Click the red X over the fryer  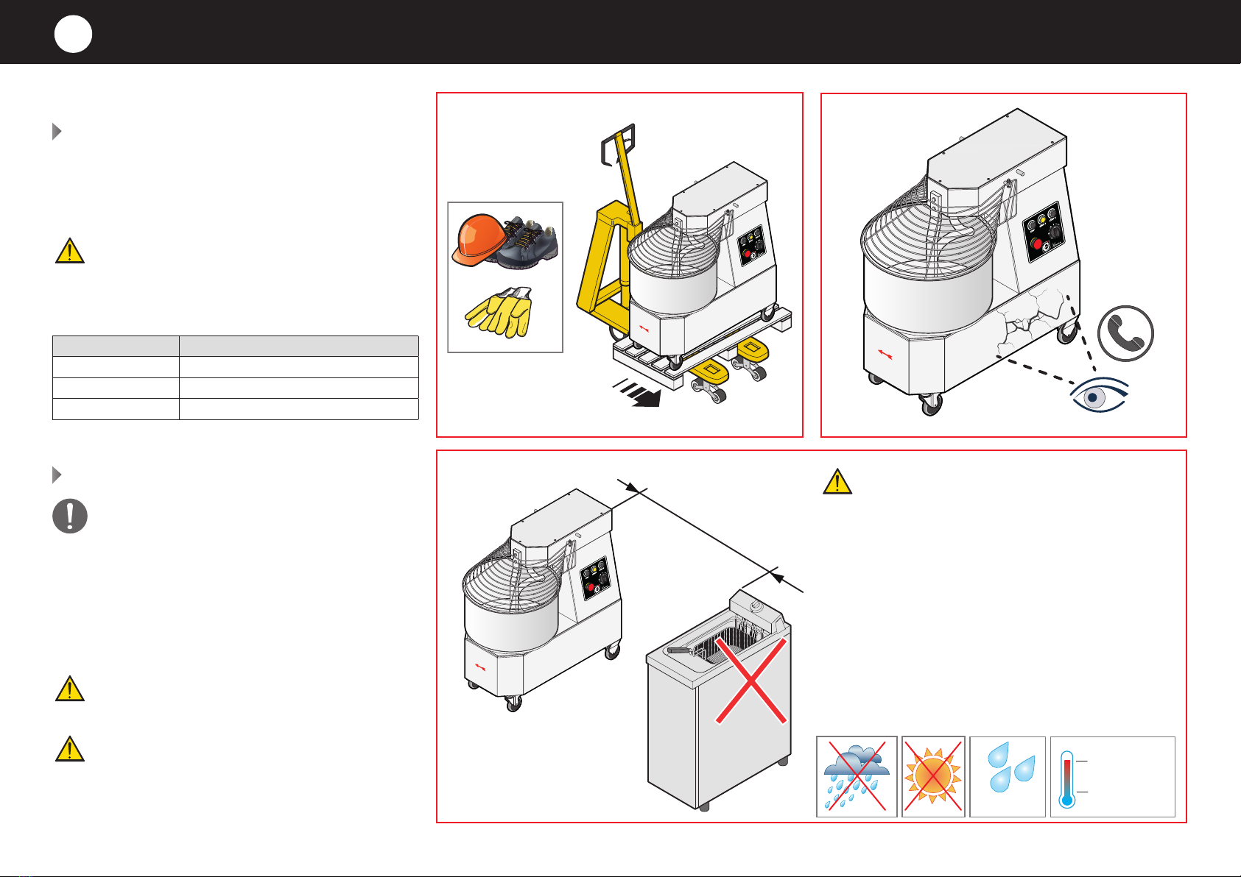[751, 680]
